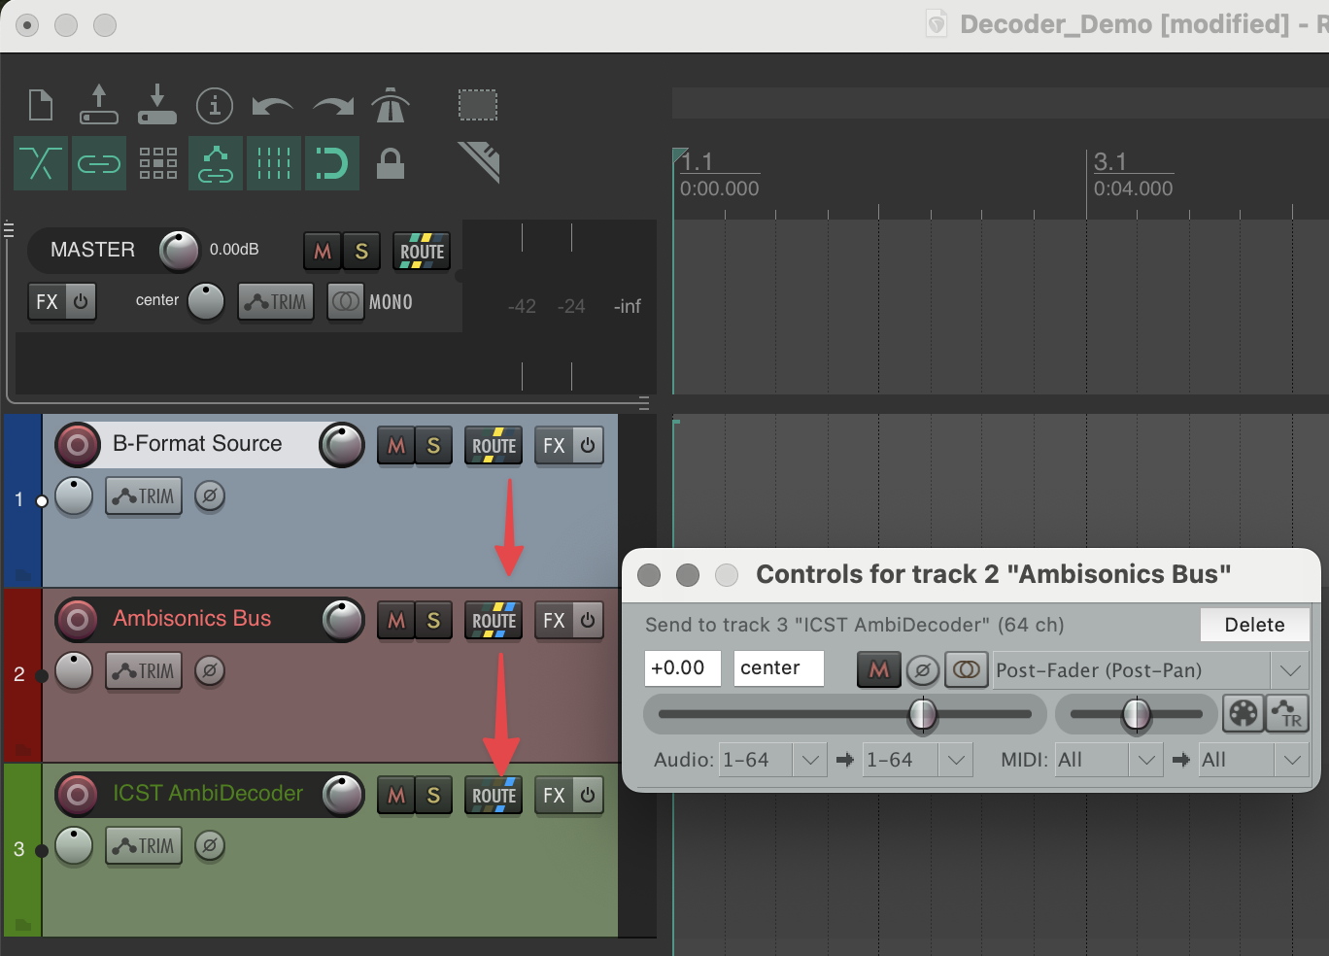Toggle the lock icon in toolbar
1329x956 pixels.
pos(390,163)
